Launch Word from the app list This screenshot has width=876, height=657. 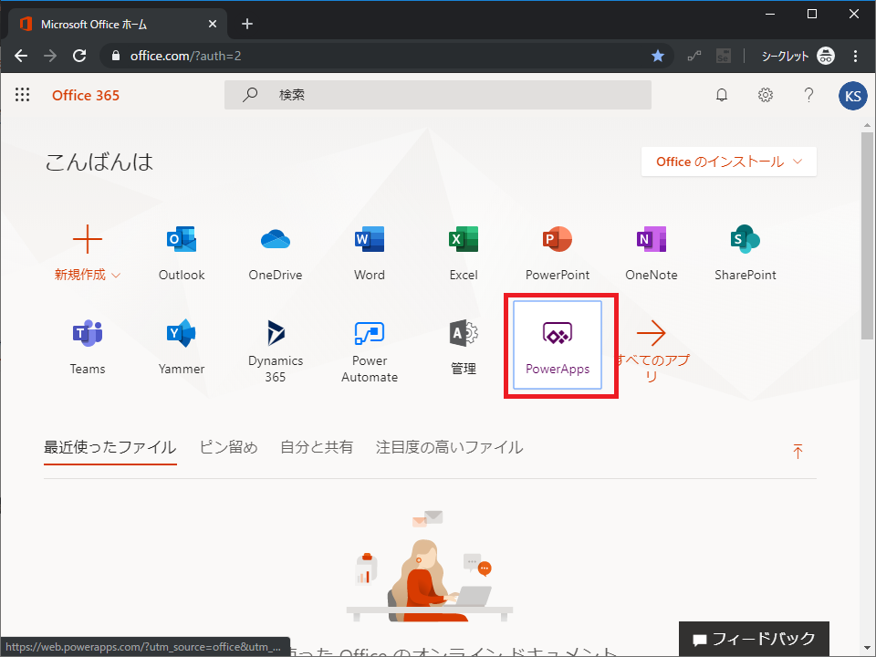(370, 253)
